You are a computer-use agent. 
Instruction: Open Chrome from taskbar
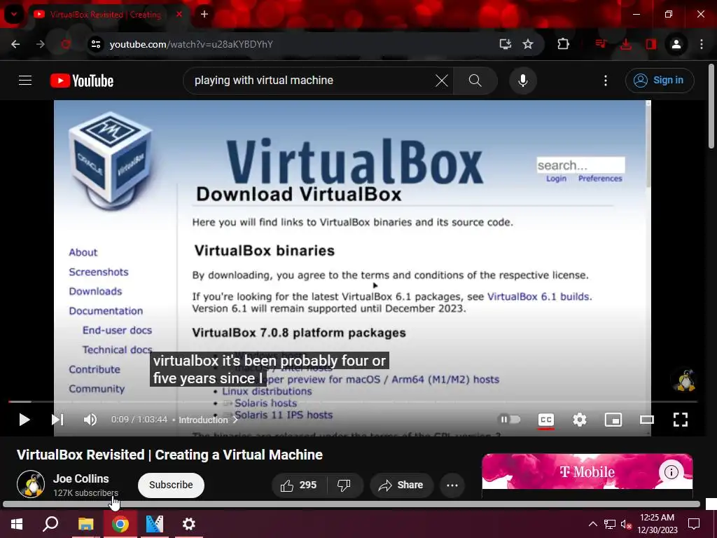tap(120, 524)
